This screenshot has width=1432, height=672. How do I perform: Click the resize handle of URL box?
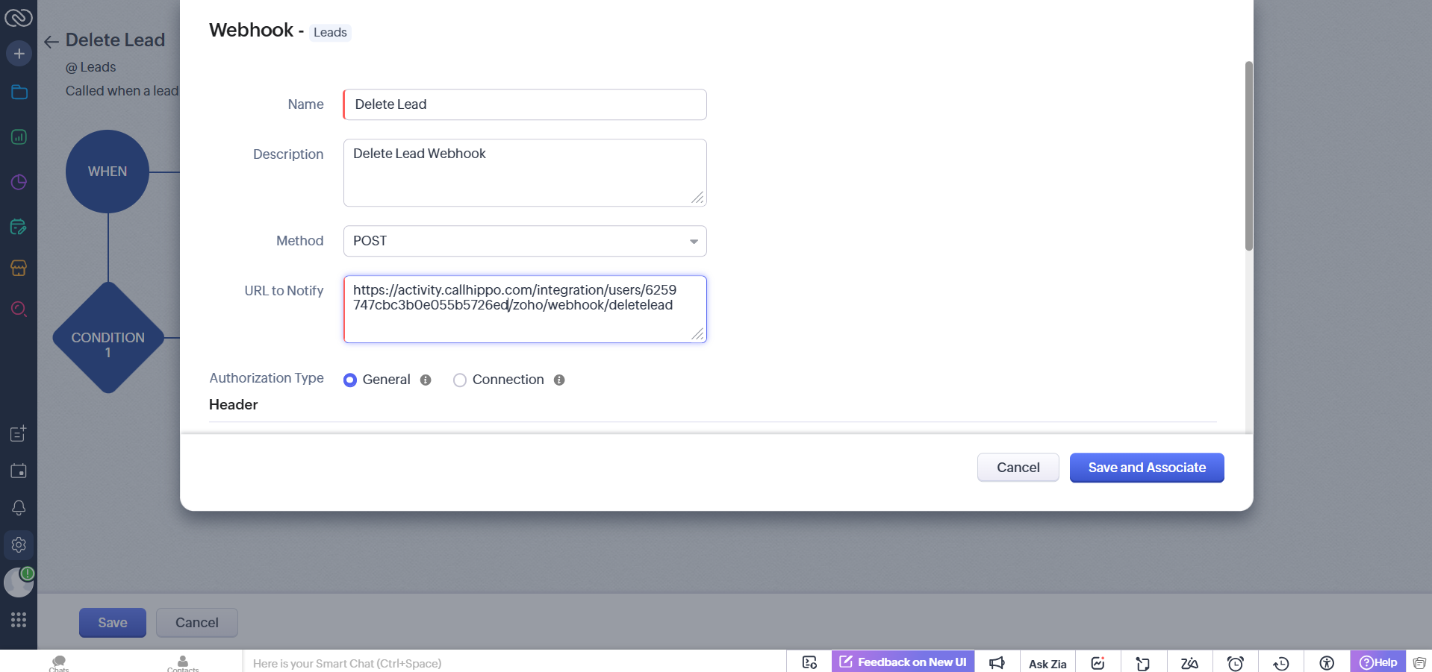(698, 334)
